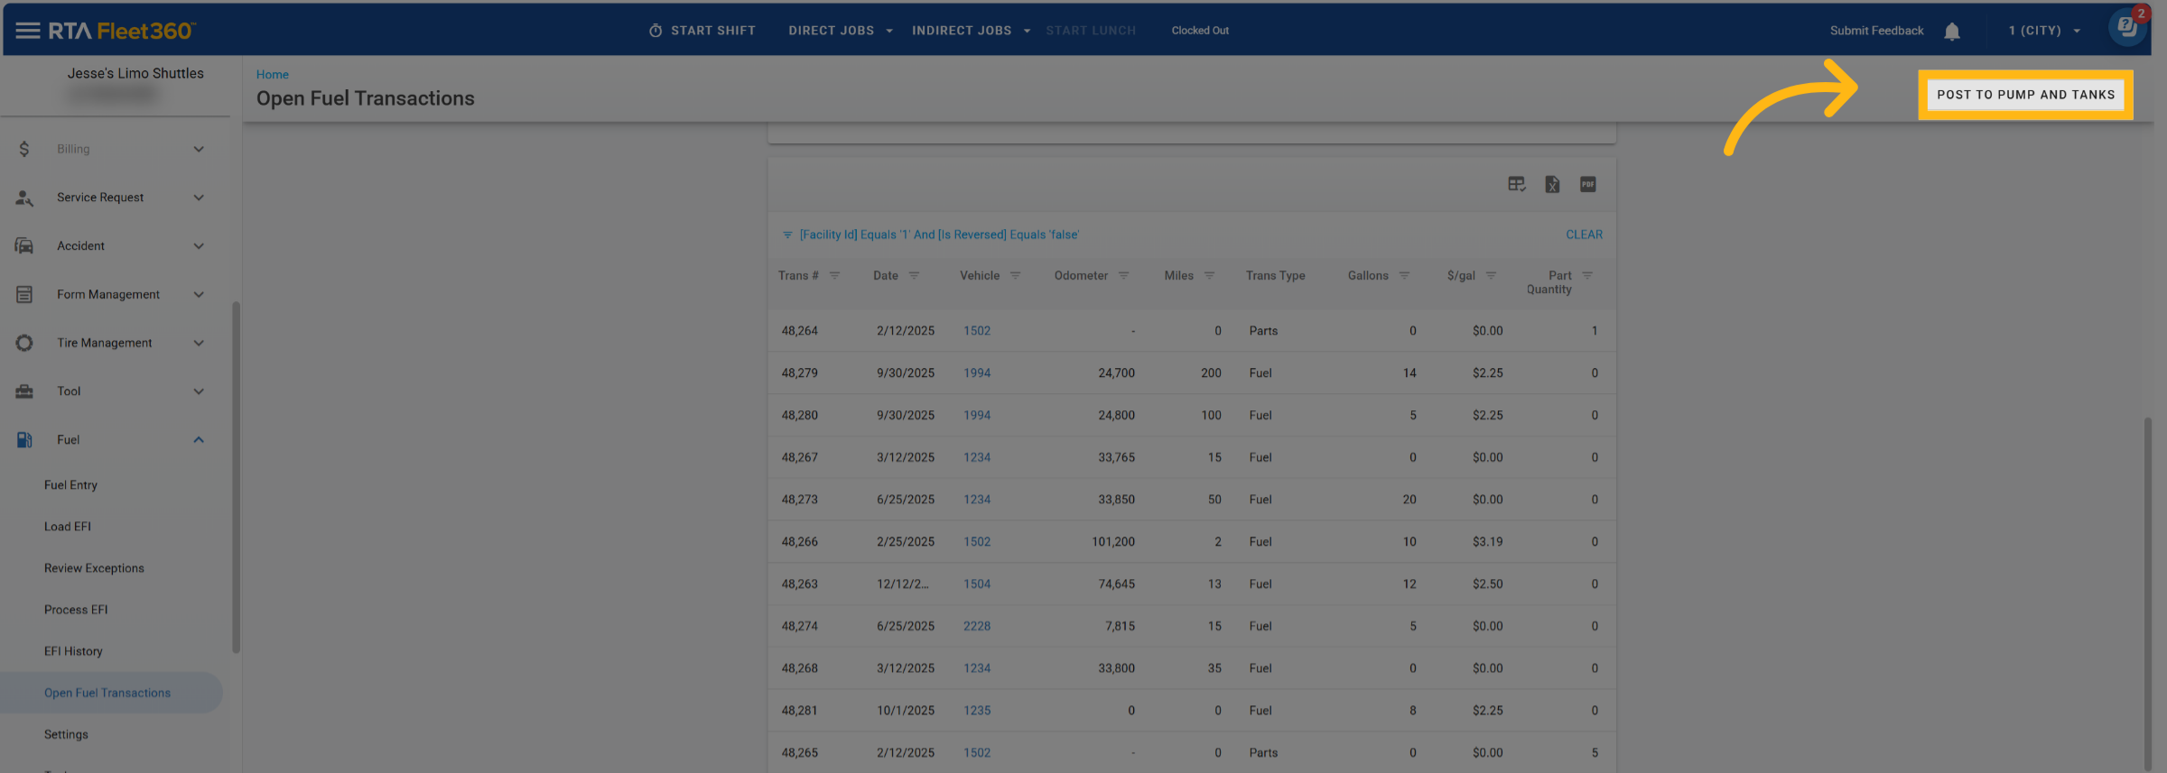Clear the applied table filter
The width and height of the screenshot is (2167, 773).
(x=1584, y=235)
